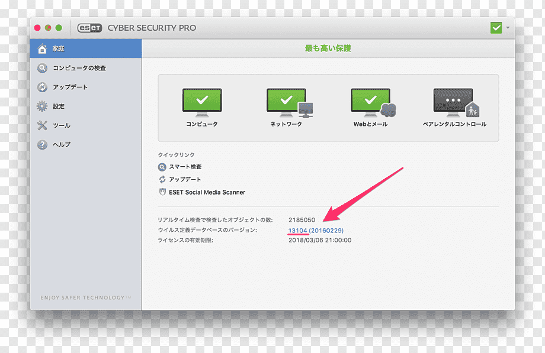Open the Webとメール protection status monitor

pos(373,102)
